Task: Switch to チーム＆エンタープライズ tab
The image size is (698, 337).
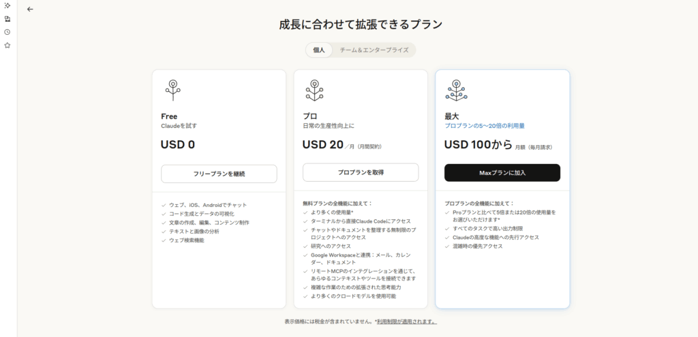Action: (374, 50)
